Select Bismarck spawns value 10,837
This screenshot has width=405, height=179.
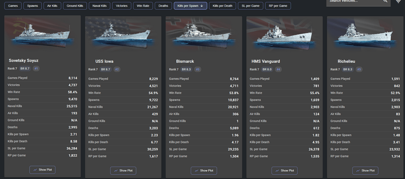[x=233, y=100]
